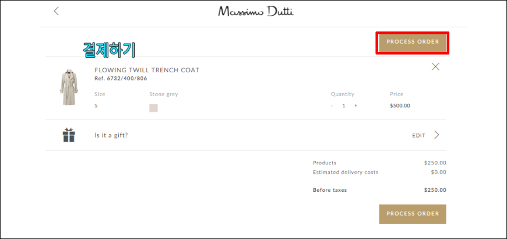Increase quantity with the plus sign

[355, 106]
